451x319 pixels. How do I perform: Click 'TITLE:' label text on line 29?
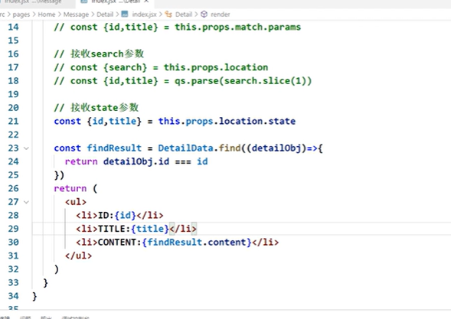pyautogui.click(x=114, y=229)
